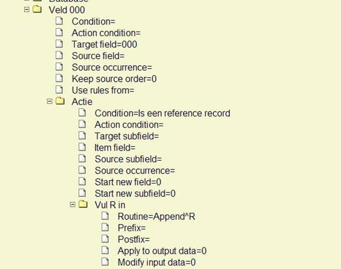Viewport: 341px width, 269px height.
Task: Click the Vul R in folder icon
Action: 83,204
